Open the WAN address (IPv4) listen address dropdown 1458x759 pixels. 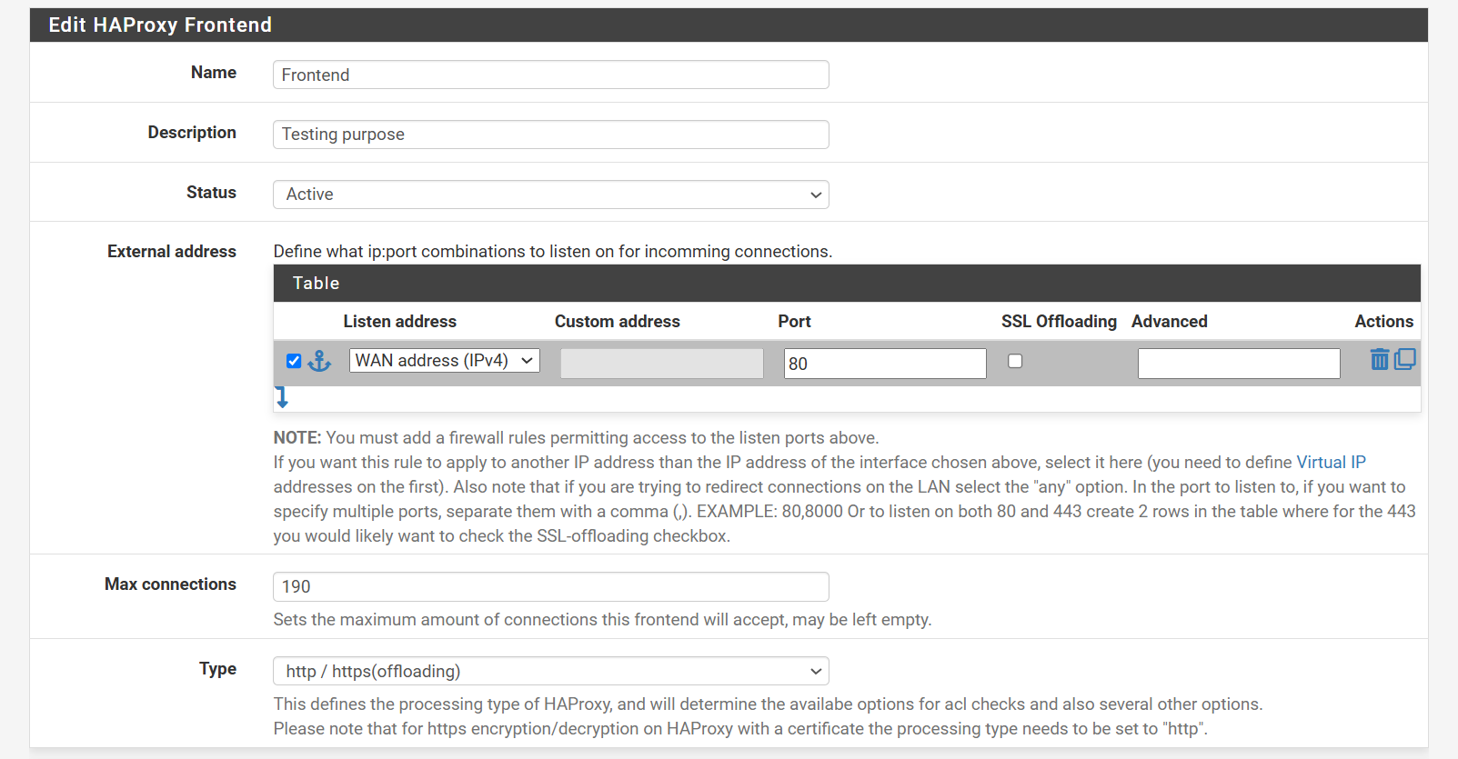[445, 361]
